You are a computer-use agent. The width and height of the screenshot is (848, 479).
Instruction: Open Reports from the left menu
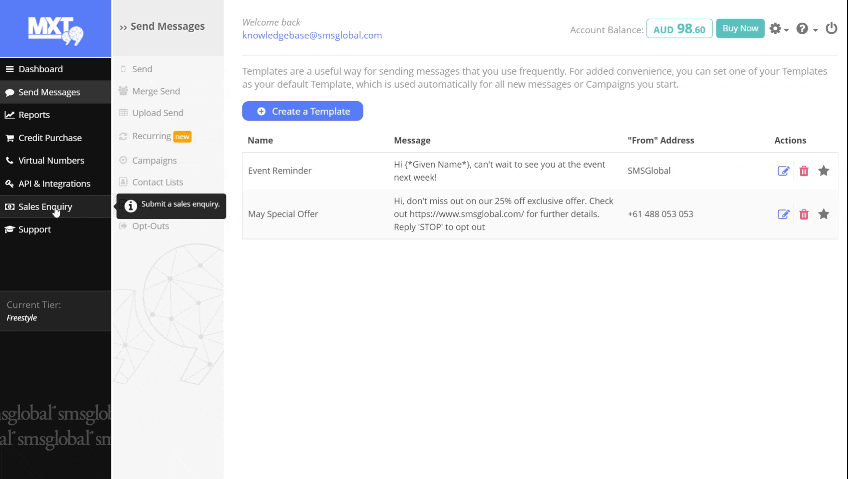34,115
